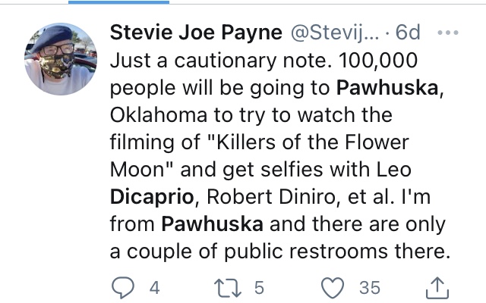The width and height of the screenshot is (486, 303).
Task: Retweet Stevie Joe Payne's tweet
Action: (x=228, y=288)
